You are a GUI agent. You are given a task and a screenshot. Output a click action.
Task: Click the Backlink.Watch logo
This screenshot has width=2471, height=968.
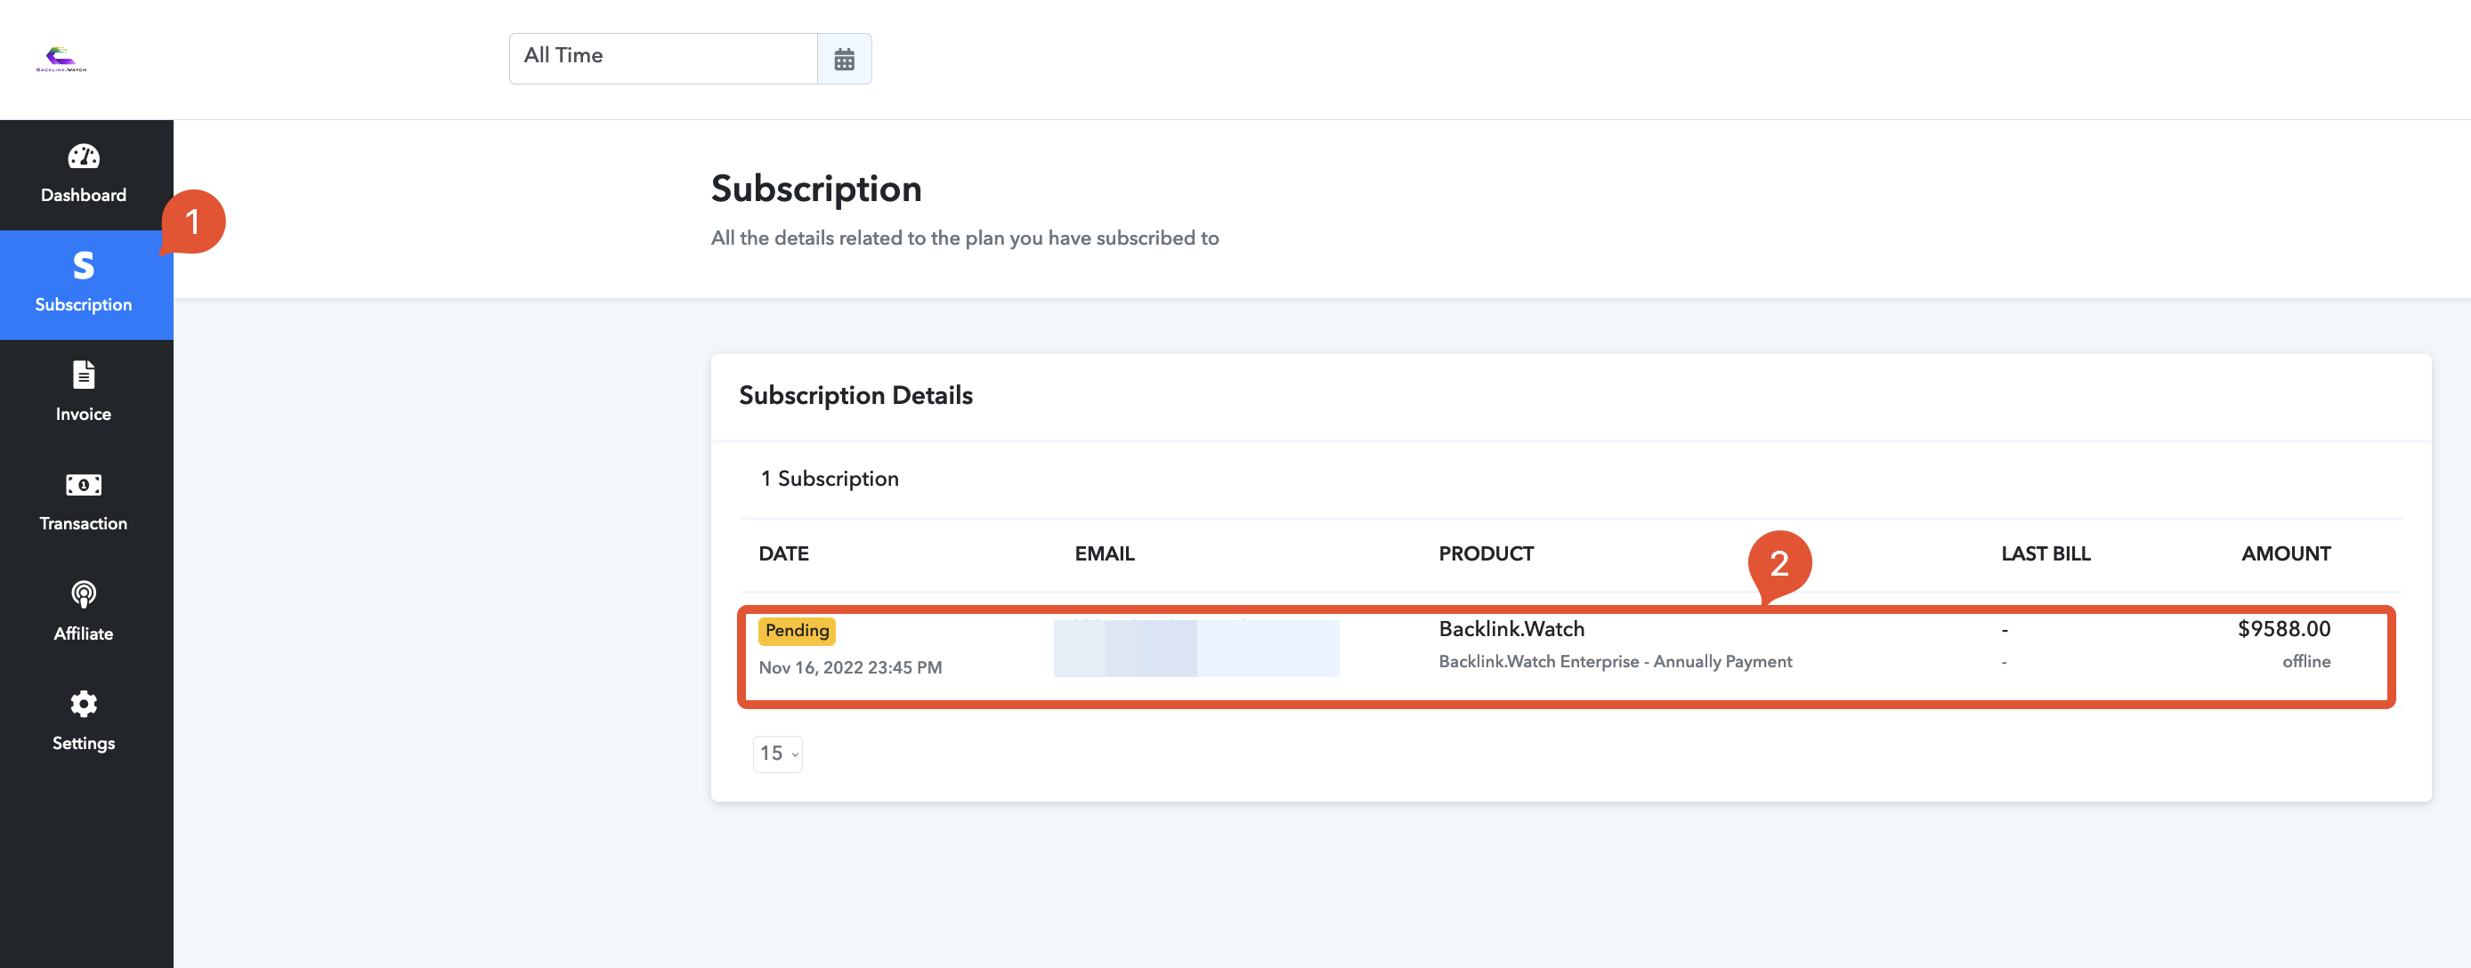[x=61, y=60]
